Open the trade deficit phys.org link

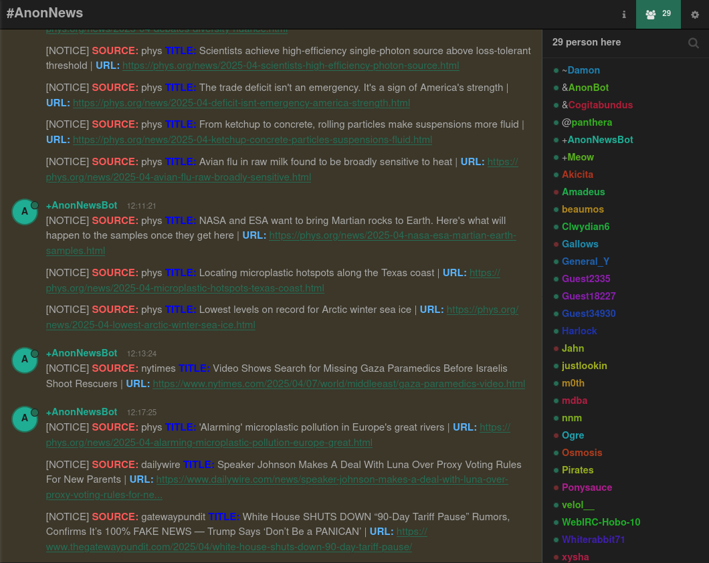click(x=241, y=103)
